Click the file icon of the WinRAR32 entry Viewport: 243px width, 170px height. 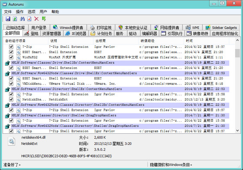19,57
